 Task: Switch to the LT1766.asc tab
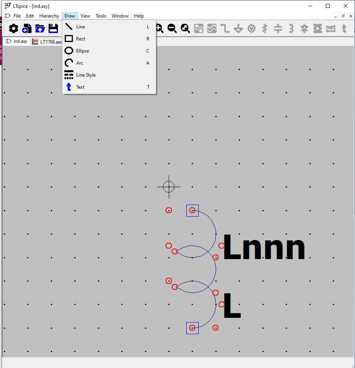(49, 42)
